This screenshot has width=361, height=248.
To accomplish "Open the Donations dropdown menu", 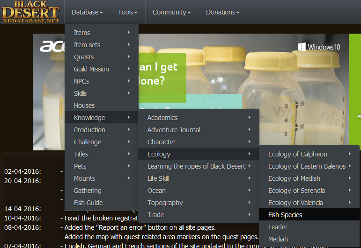I will pos(222,12).
